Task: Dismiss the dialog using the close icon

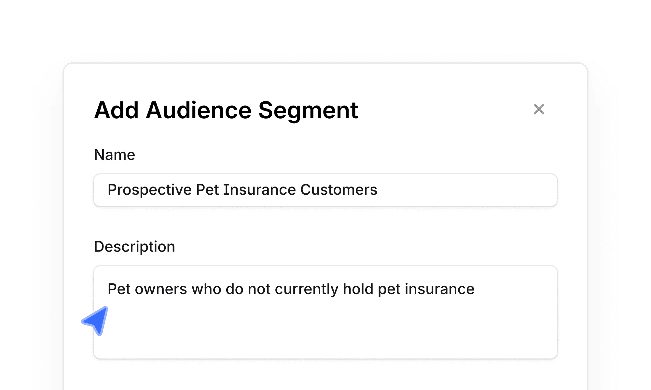Action: coord(539,110)
